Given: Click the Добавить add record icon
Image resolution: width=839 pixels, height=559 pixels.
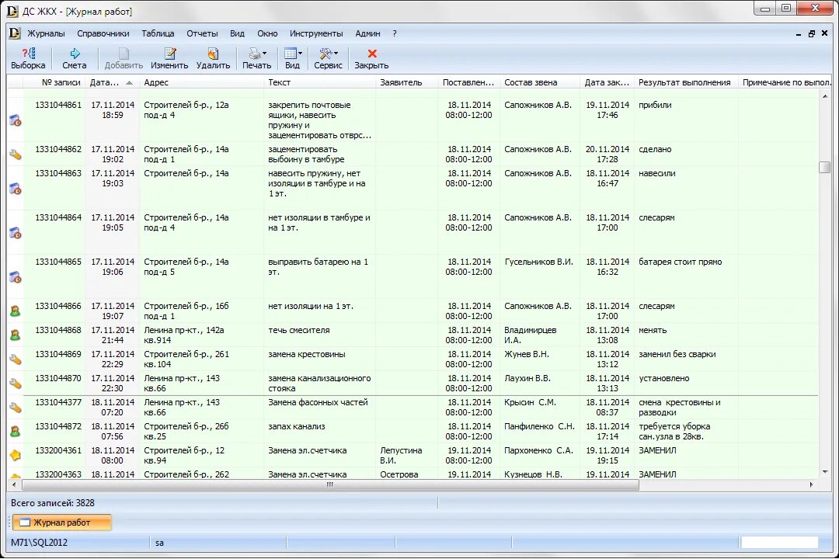Looking at the screenshot, I should point(124,54).
